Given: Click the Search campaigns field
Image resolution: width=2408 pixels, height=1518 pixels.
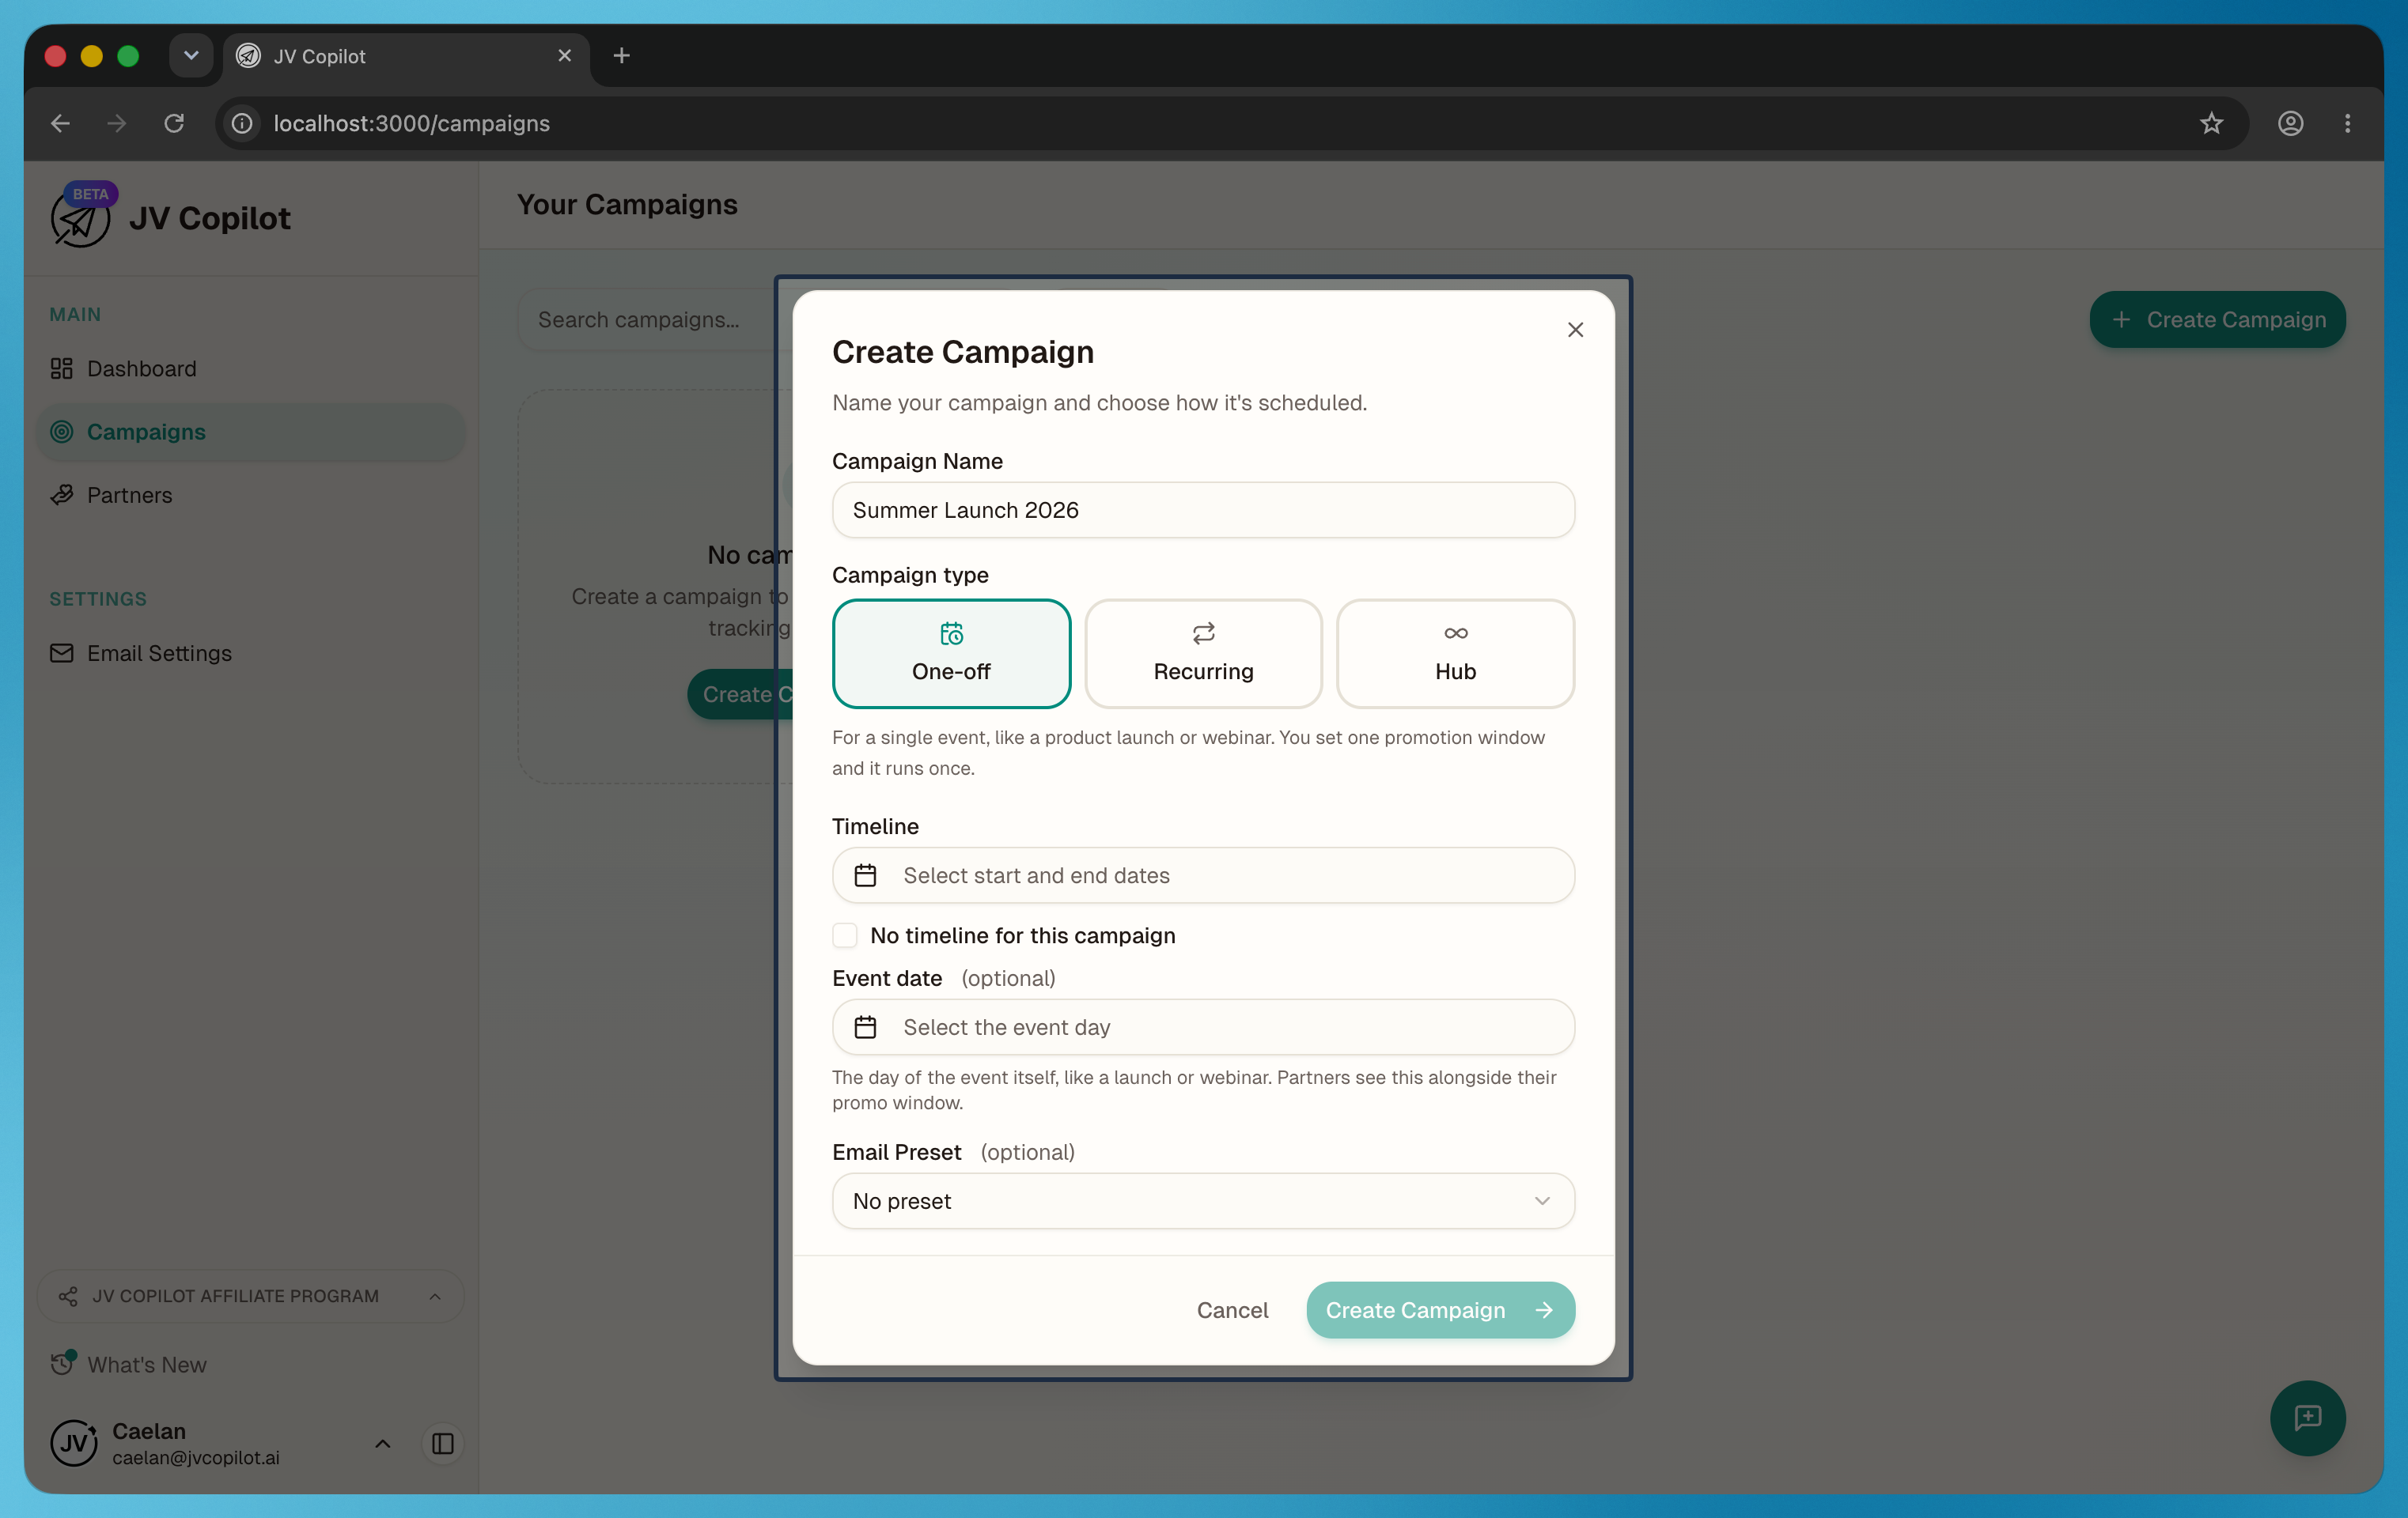Looking at the screenshot, I should click(x=655, y=319).
